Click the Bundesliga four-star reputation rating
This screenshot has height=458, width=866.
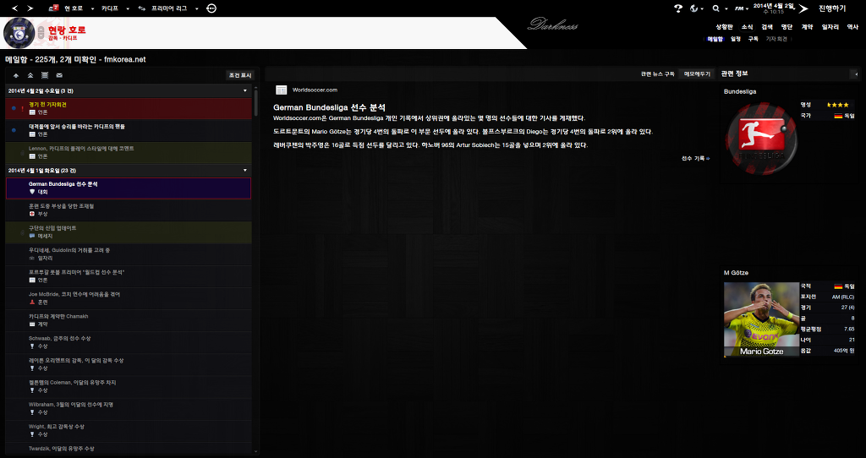[838, 105]
